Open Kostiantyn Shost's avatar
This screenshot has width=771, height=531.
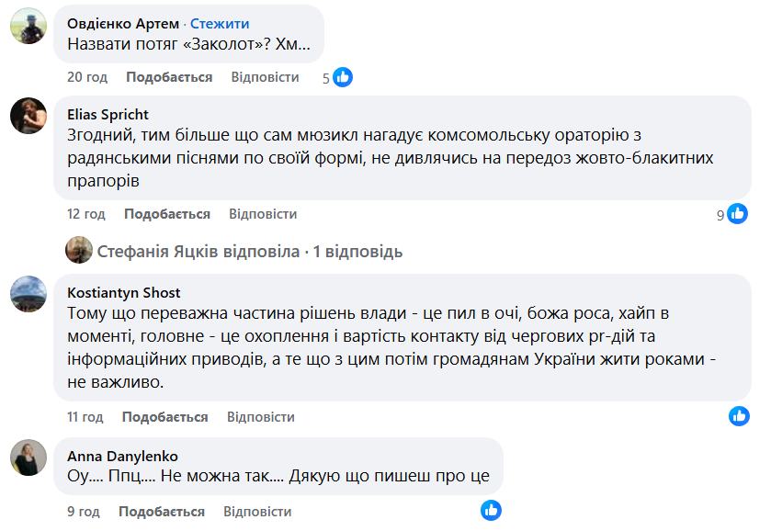point(28,294)
